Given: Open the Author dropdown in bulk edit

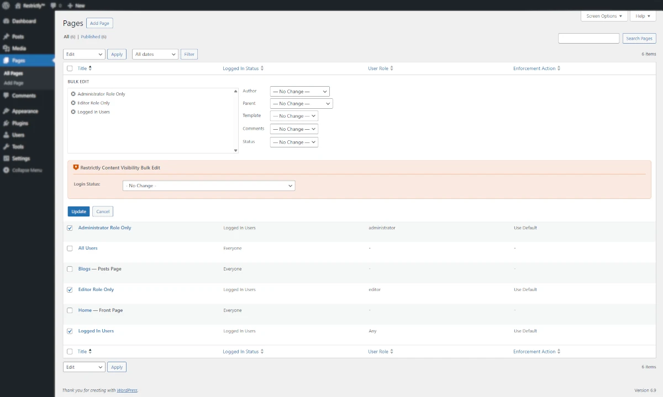Looking at the screenshot, I should (299, 91).
